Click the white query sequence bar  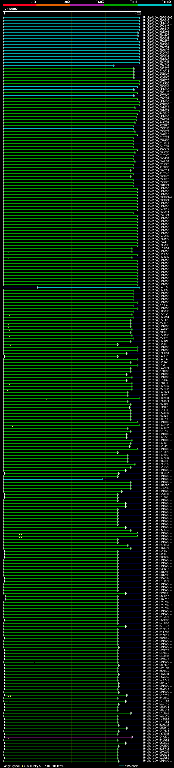click(72, 11)
